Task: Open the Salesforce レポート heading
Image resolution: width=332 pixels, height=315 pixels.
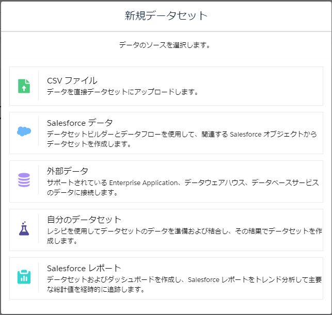Action: [84, 268]
